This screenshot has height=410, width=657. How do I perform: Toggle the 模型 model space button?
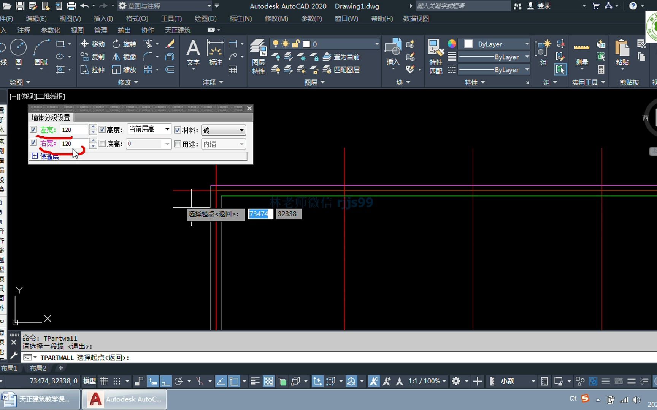point(89,381)
